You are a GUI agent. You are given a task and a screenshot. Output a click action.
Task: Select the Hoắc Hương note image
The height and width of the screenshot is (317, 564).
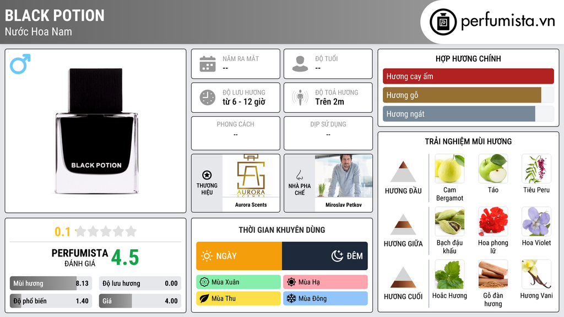[x=449, y=274]
